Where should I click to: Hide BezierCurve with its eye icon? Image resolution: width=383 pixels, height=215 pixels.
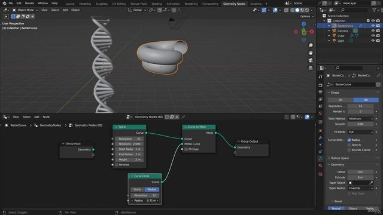point(373,26)
